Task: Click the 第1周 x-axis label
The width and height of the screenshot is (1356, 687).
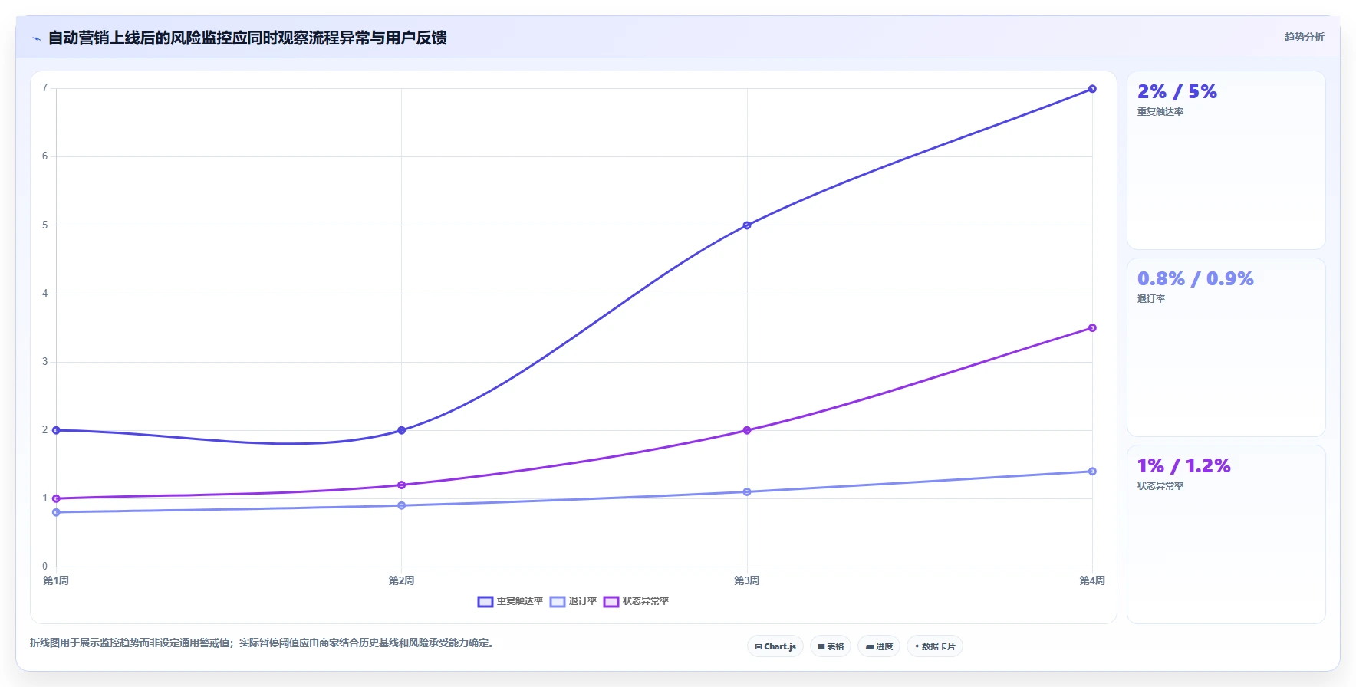Action: click(56, 580)
